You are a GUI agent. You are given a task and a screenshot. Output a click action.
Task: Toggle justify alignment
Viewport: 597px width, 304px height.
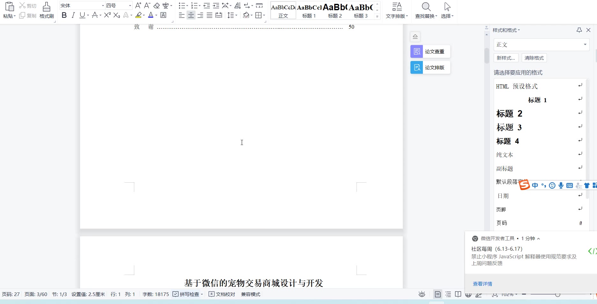210,15
